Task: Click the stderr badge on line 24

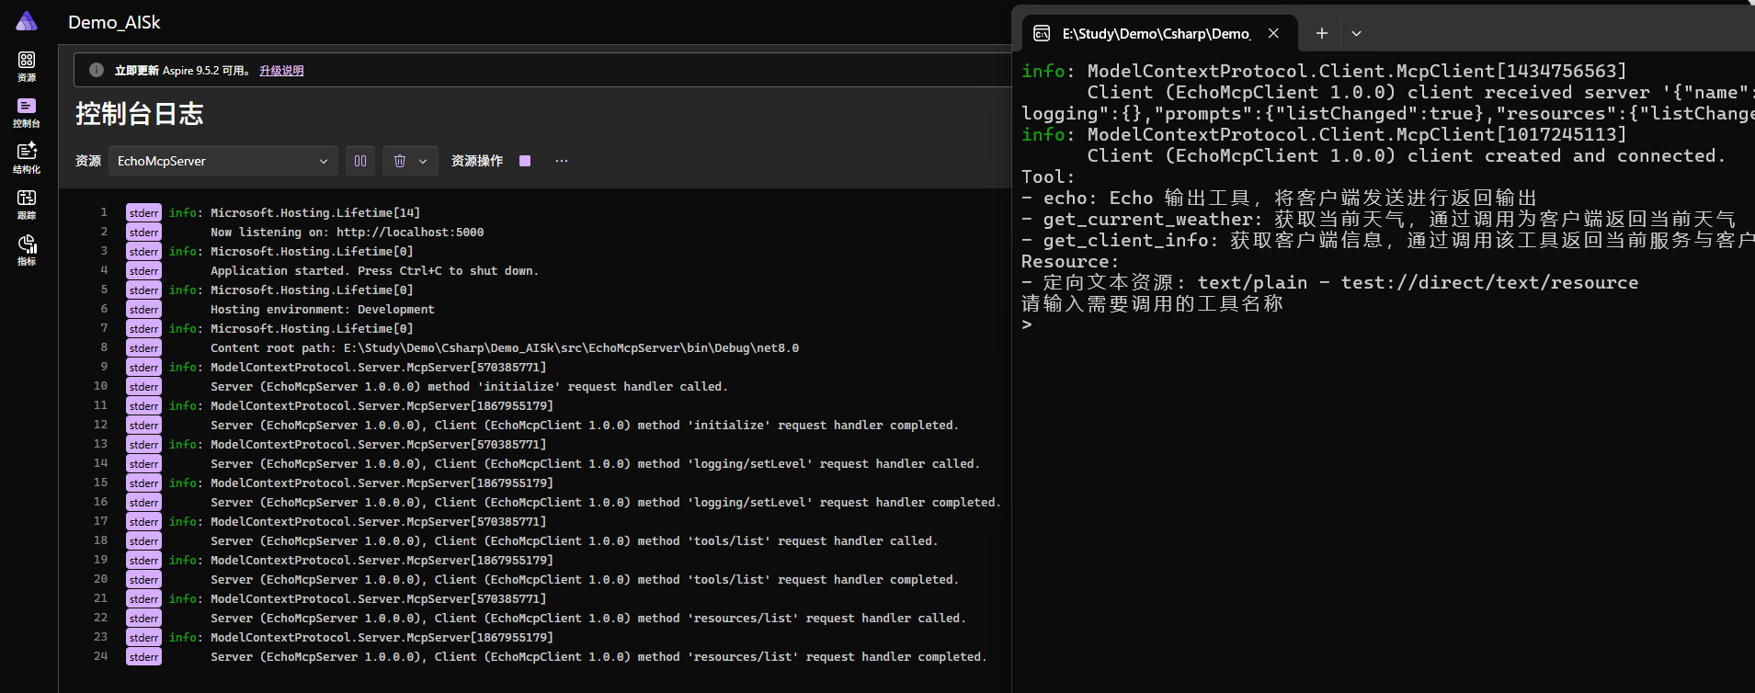Action: (x=143, y=656)
